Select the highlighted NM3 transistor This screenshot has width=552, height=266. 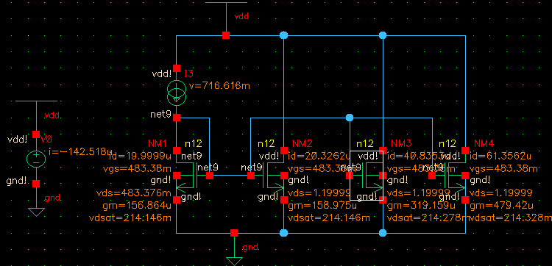coord(366,175)
